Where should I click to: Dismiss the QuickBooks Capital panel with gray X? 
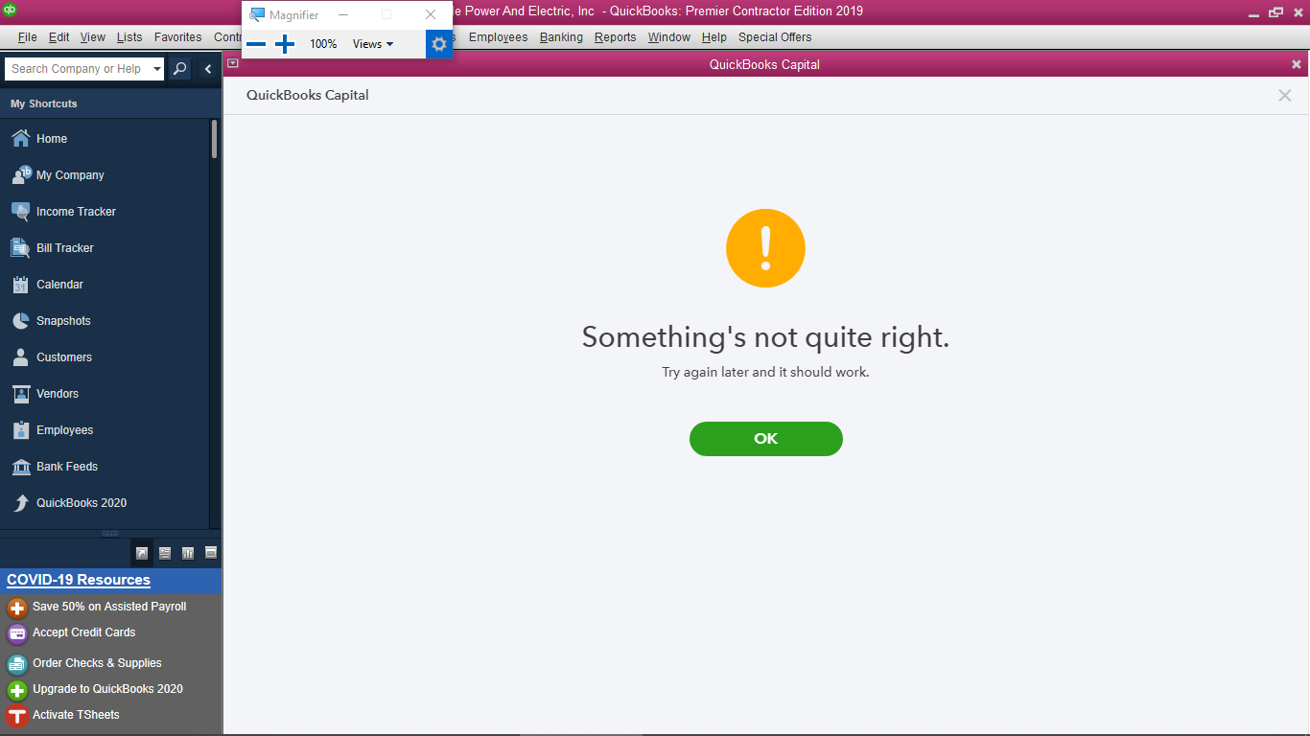(x=1285, y=96)
